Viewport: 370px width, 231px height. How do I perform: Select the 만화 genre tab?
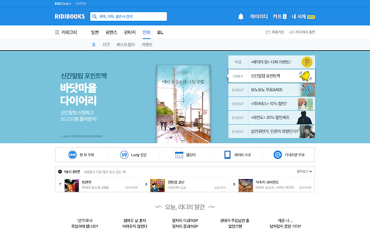pos(146,32)
